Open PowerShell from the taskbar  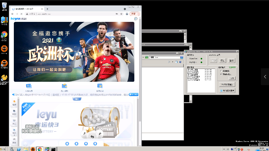19,149
